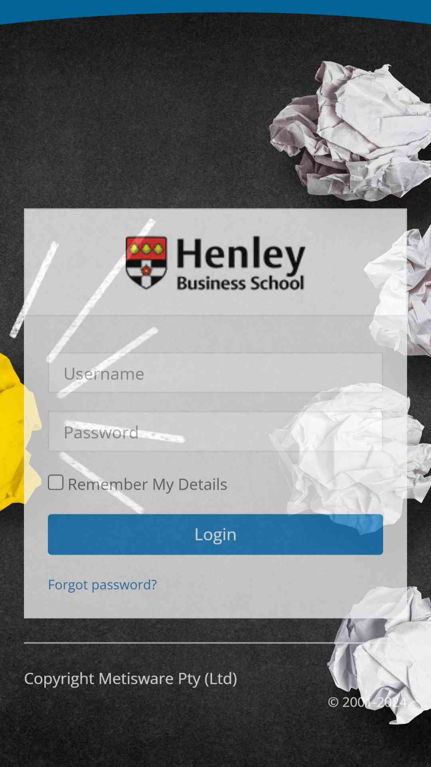Click the word Login on the button
The image size is (431, 767).
point(215,535)
